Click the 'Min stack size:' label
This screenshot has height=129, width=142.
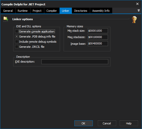coord(76,31)
